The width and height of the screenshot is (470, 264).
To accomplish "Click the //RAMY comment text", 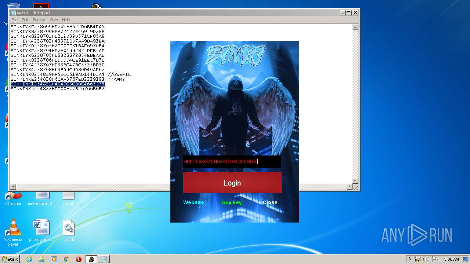I will coord(116,79).
